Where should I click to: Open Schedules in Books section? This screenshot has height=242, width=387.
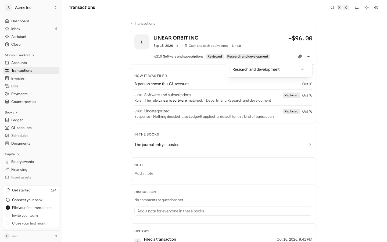point(31,136)
